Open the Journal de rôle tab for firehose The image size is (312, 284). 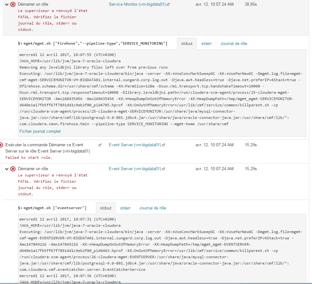pos(234,44)
